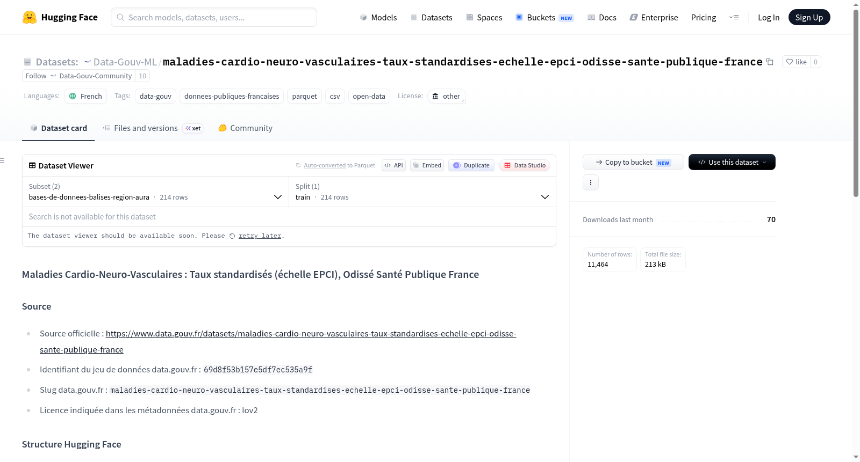Image resolution: width=860 pixels, height=462 pixels.
Task: Click the Duplicate button
Action: click(x=471, y=165)
